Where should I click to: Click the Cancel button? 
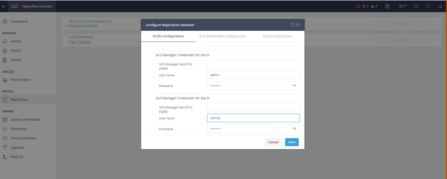[x=273, y=142]
